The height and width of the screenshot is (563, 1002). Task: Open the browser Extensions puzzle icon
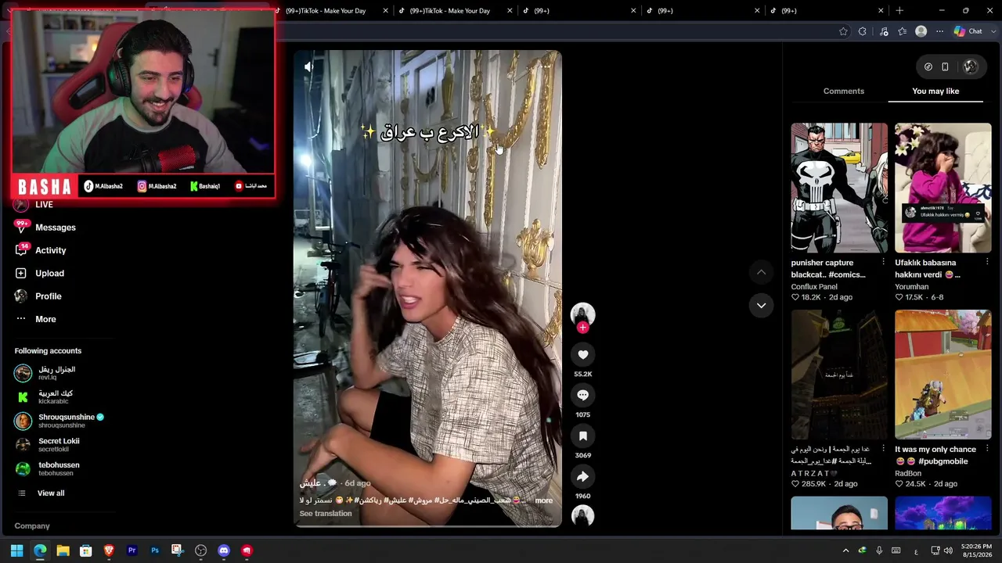(x=863, y=31)
